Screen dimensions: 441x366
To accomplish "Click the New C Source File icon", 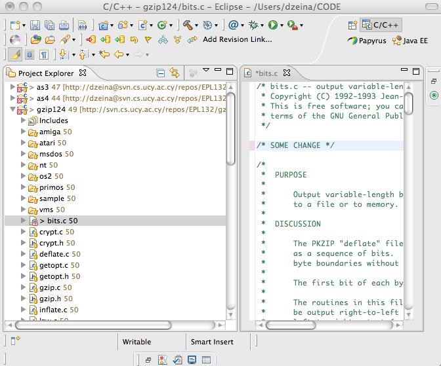I will click(x=142, y=26).
